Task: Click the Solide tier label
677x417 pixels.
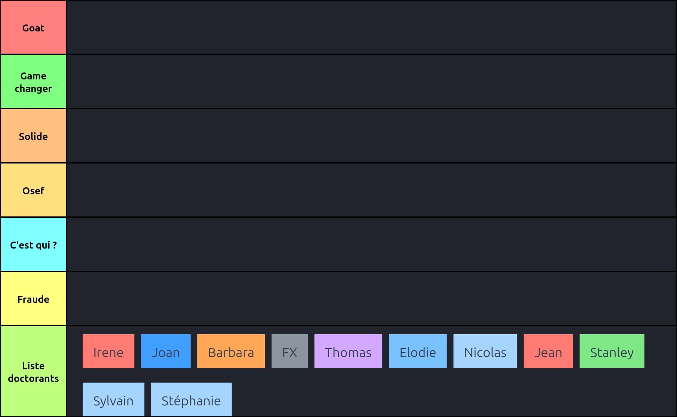Action: pyautogui.click(x=33, y=136)
